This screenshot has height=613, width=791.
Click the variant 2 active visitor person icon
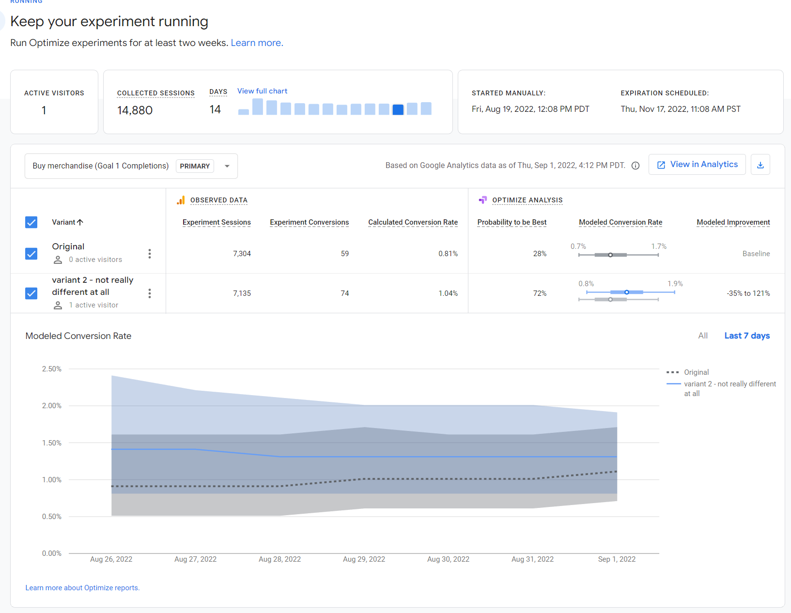(x=58, y=306)
